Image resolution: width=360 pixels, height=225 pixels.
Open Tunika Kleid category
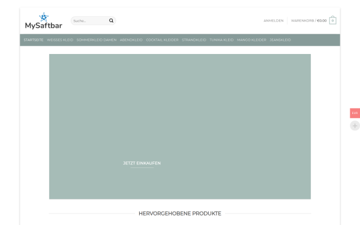pos(221,40)
